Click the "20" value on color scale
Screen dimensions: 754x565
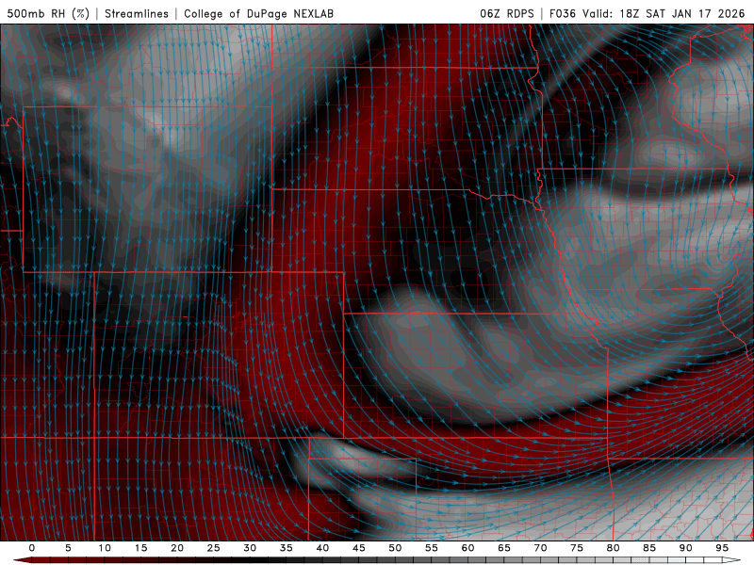177,548
